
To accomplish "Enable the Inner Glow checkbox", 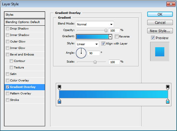I will pyautogui.click(x=7, y=48).
